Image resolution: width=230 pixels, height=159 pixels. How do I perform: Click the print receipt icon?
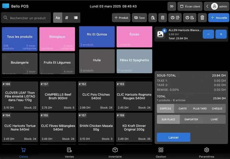190,18
